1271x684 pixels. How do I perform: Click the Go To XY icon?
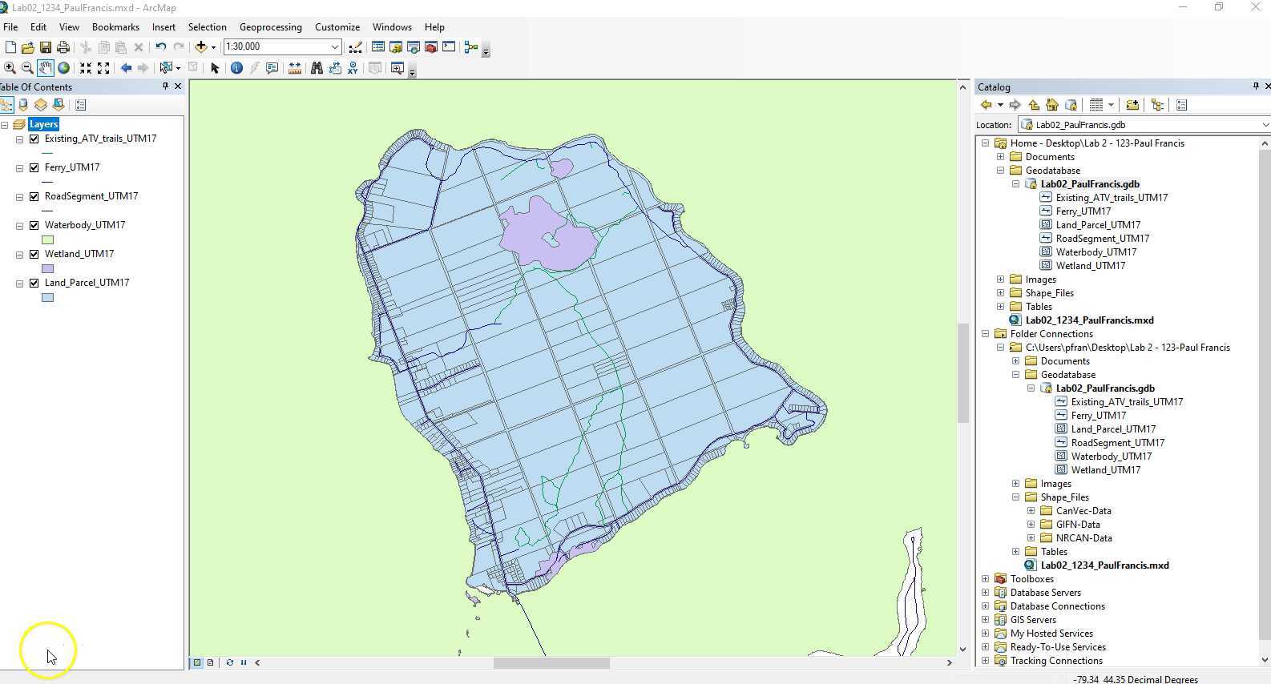(x=353, y=68)
